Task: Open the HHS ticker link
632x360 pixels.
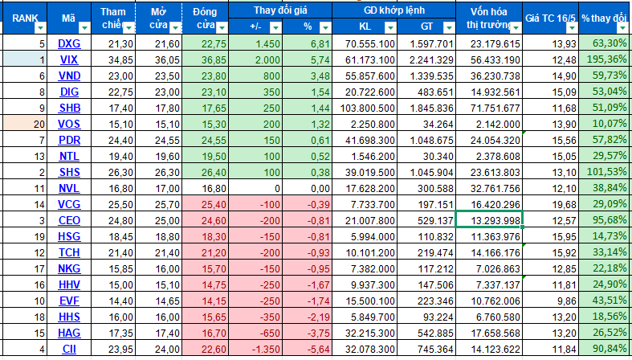Action: click(69, 317)
